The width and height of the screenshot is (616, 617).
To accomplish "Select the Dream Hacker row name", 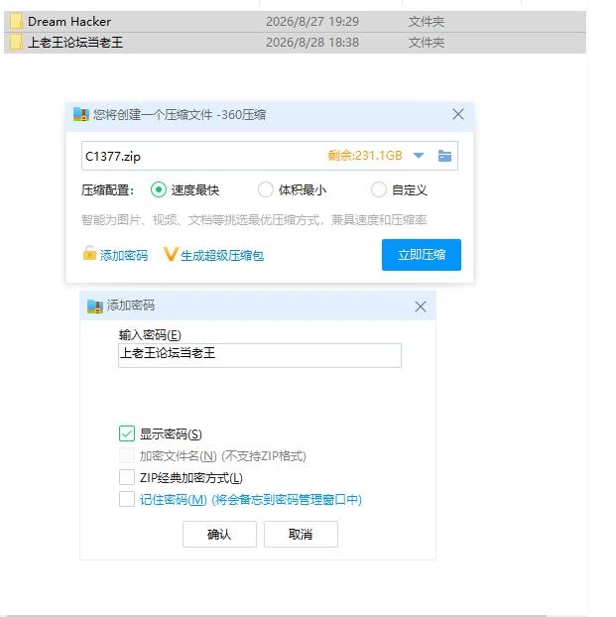I will point(69,21).
